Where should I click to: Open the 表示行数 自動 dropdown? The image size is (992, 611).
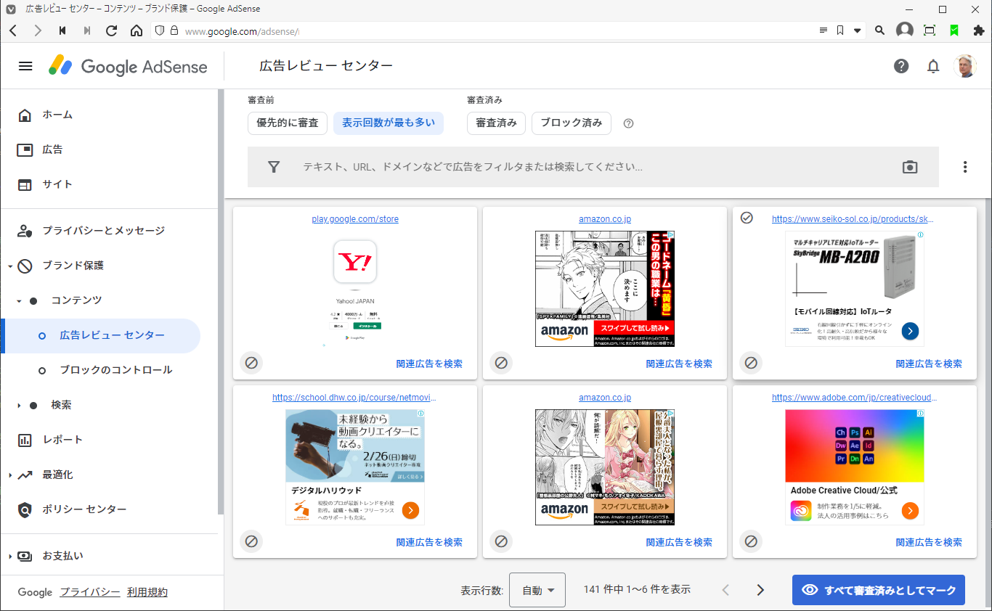537,590
